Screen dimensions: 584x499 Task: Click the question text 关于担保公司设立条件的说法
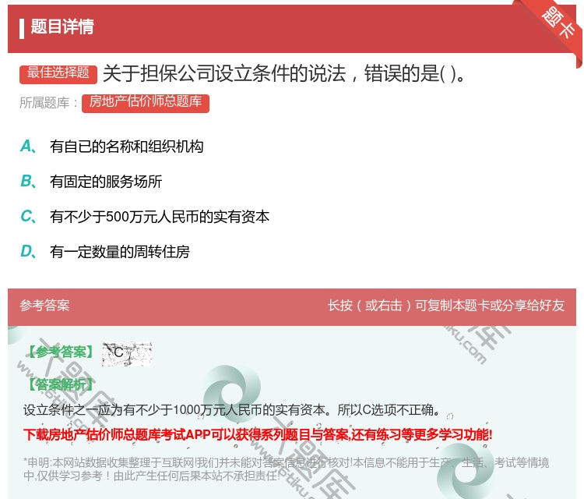(x=283, y=73)
